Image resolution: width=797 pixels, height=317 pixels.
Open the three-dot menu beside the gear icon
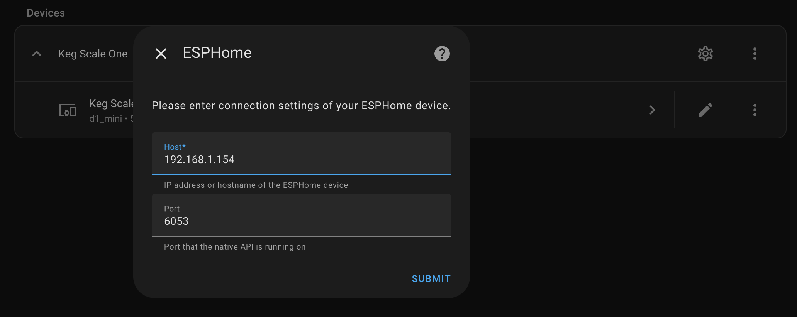(755, 54)
